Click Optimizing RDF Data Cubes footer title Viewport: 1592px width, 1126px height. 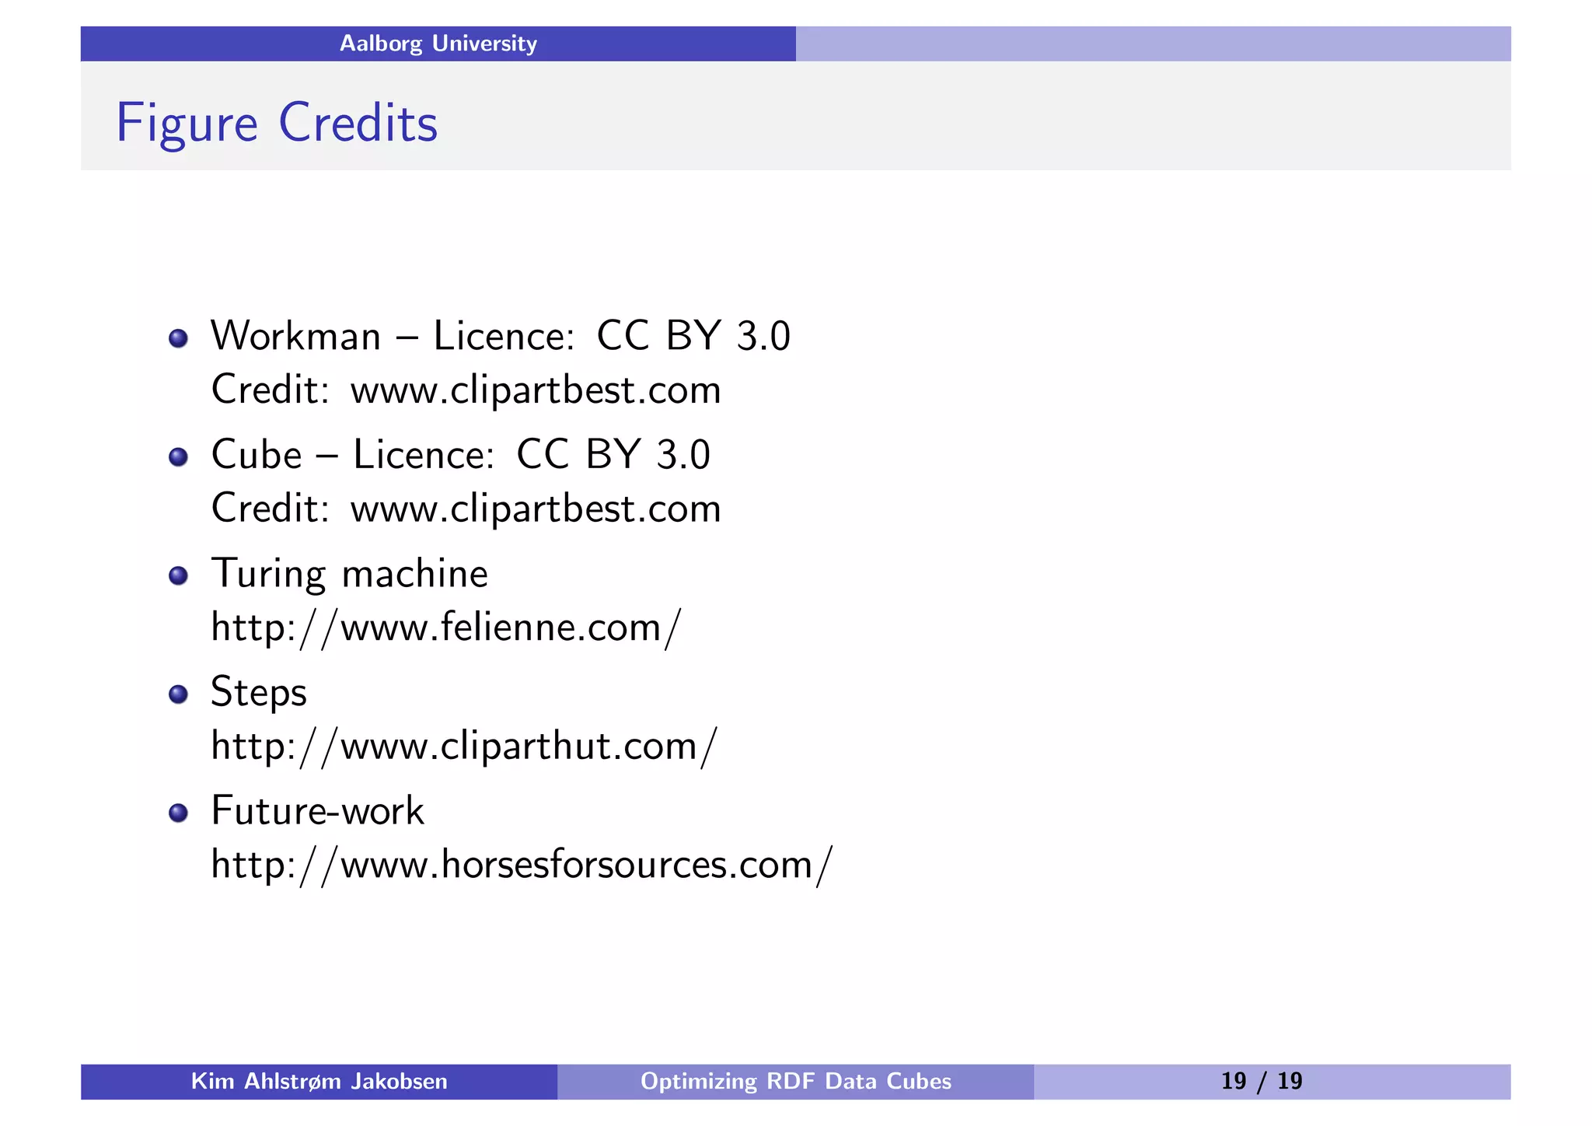pos(795,1081)
